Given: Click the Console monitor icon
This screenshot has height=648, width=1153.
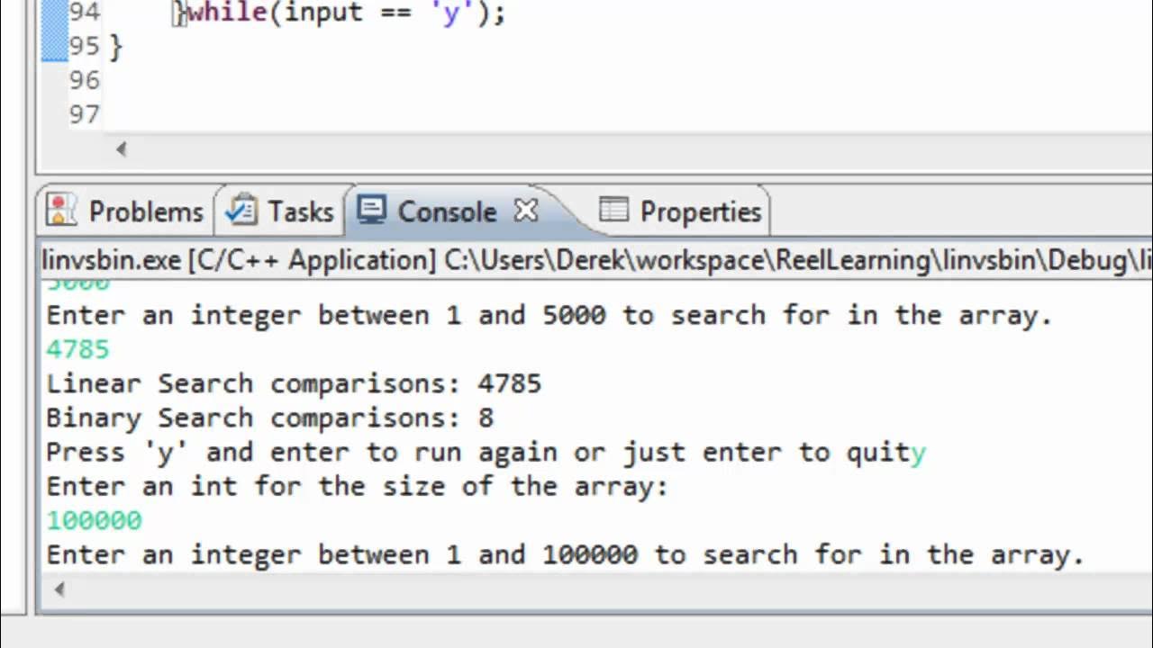Looking at the screenshot, I should [371, 211].
